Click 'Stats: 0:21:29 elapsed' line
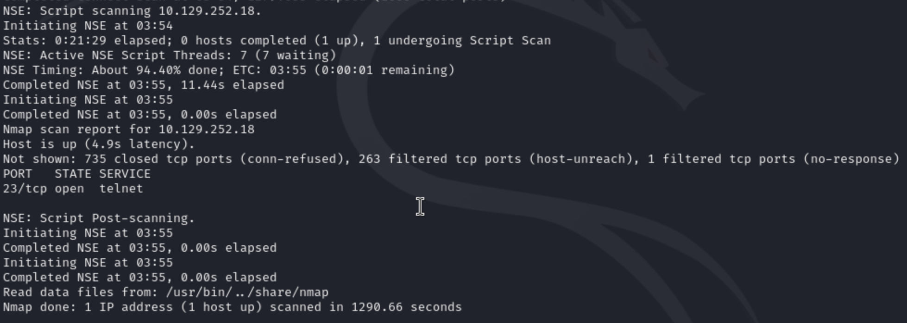The height and width of the screenshot is (323, 907). [x=277, y=40]
